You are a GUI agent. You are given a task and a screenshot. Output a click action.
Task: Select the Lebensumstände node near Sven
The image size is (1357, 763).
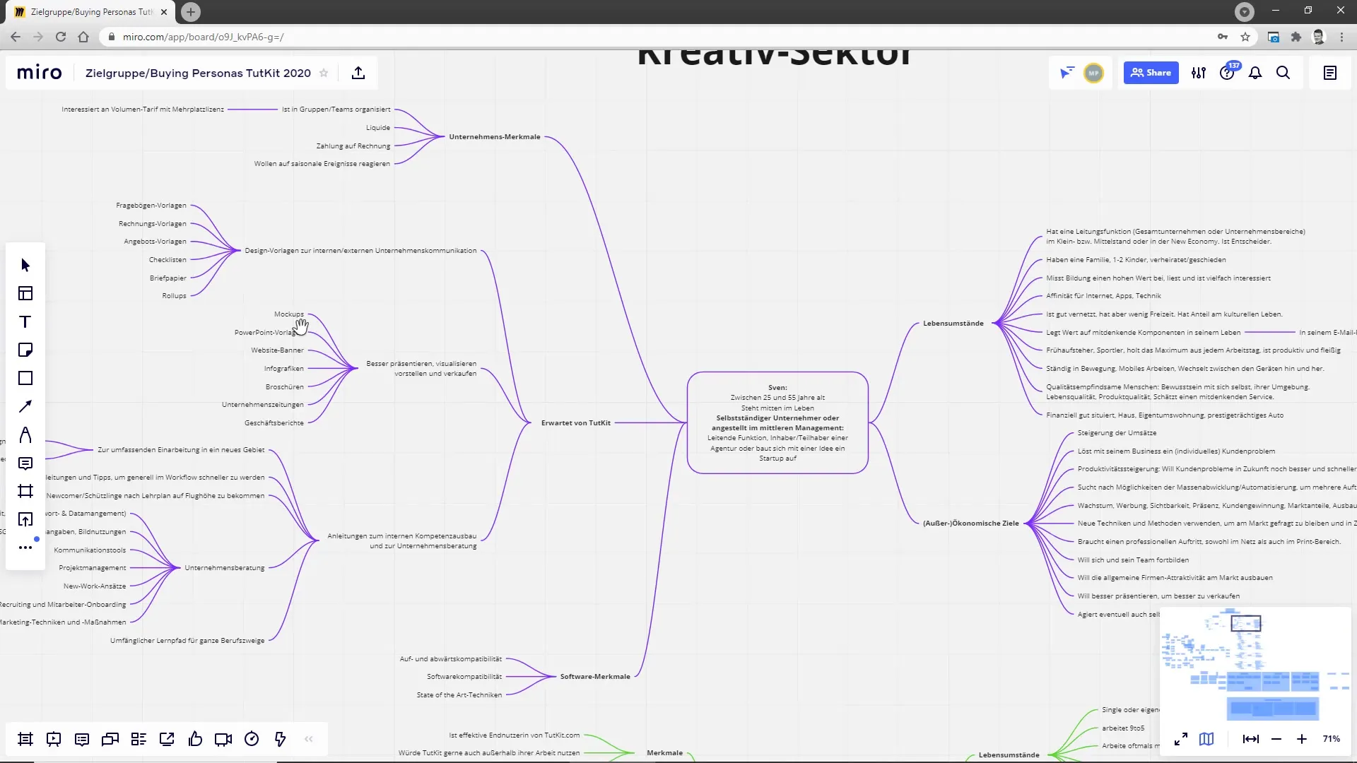click(x=953, y=323)
